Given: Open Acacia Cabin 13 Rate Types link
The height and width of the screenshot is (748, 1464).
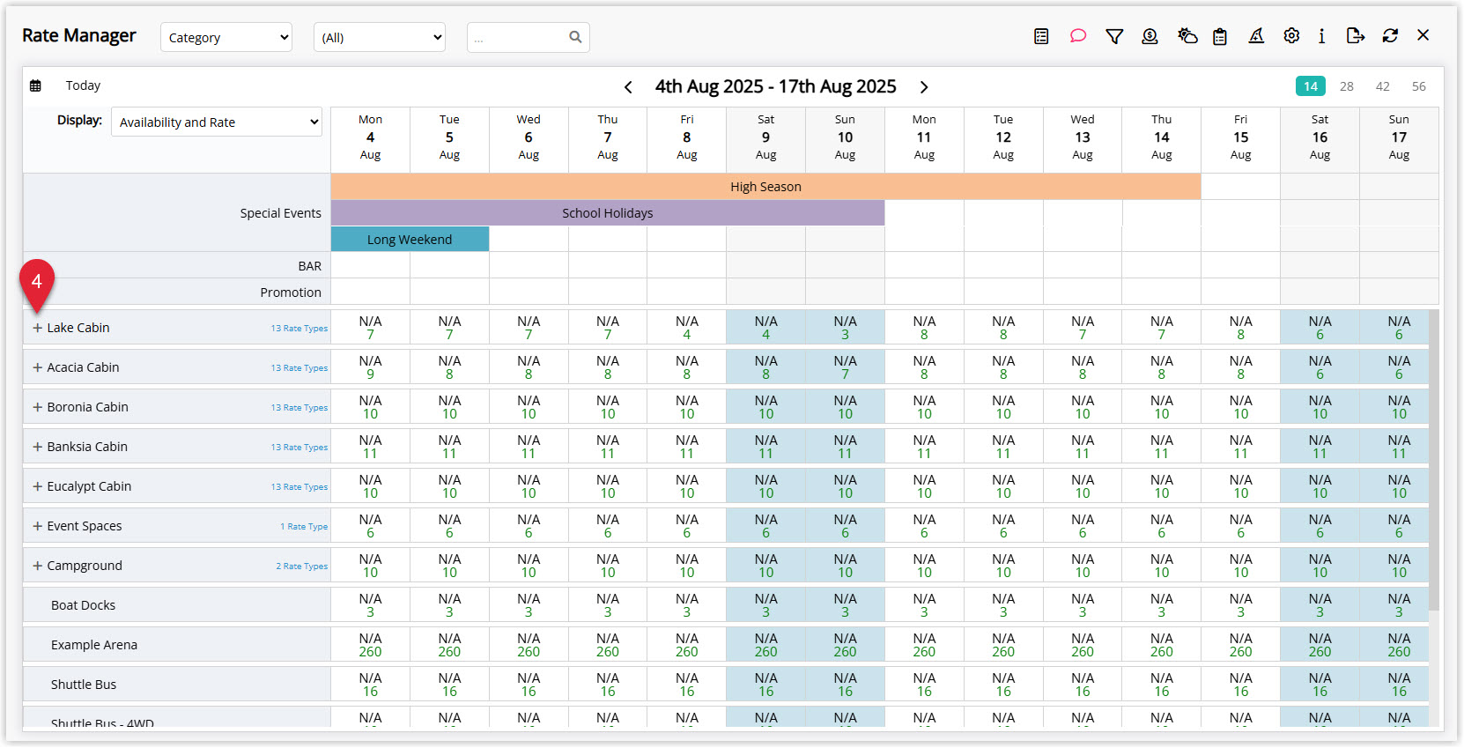Looking at the screenshot, I should pos(299,368).
